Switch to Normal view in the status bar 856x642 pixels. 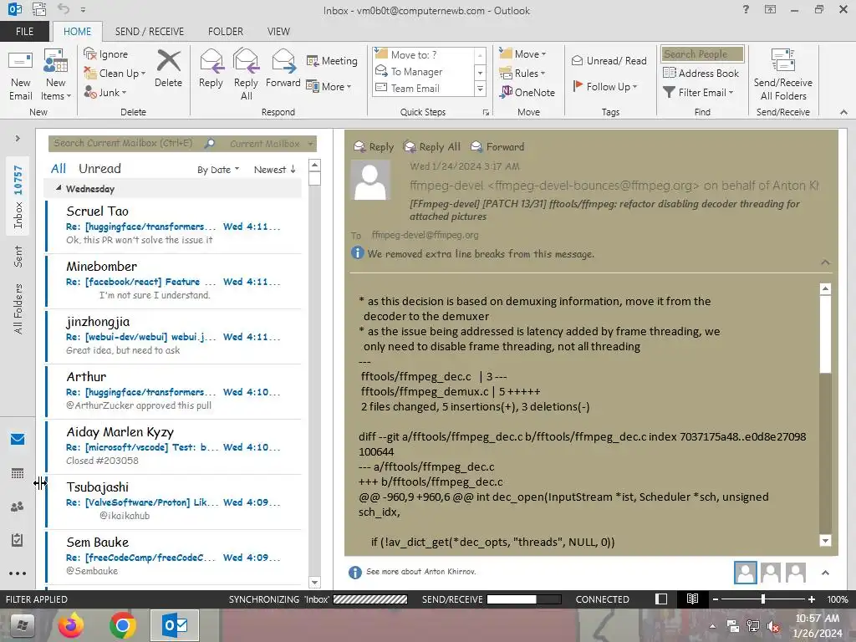pos(661,599)
